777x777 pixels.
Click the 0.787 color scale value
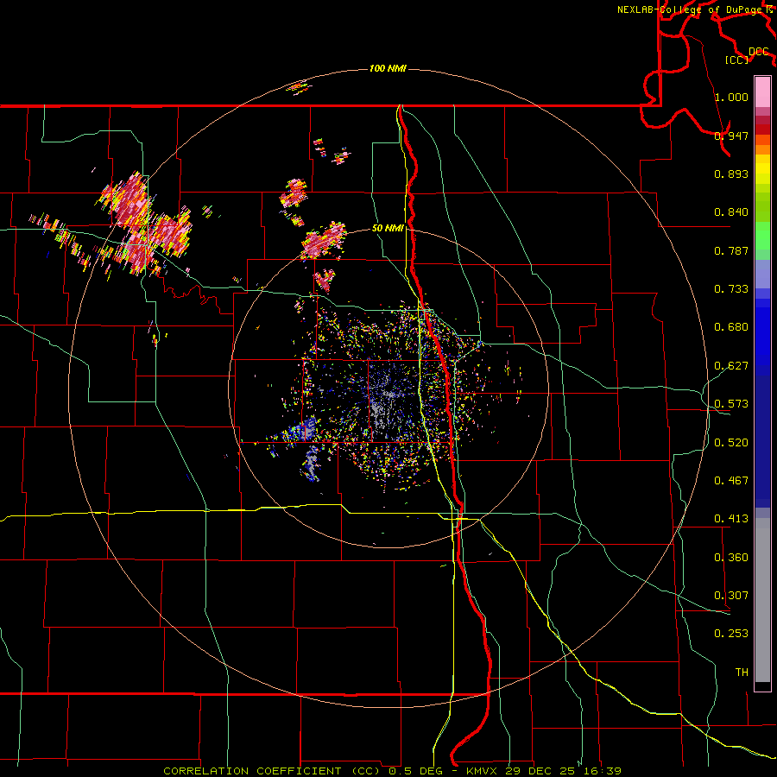(731, 250)
